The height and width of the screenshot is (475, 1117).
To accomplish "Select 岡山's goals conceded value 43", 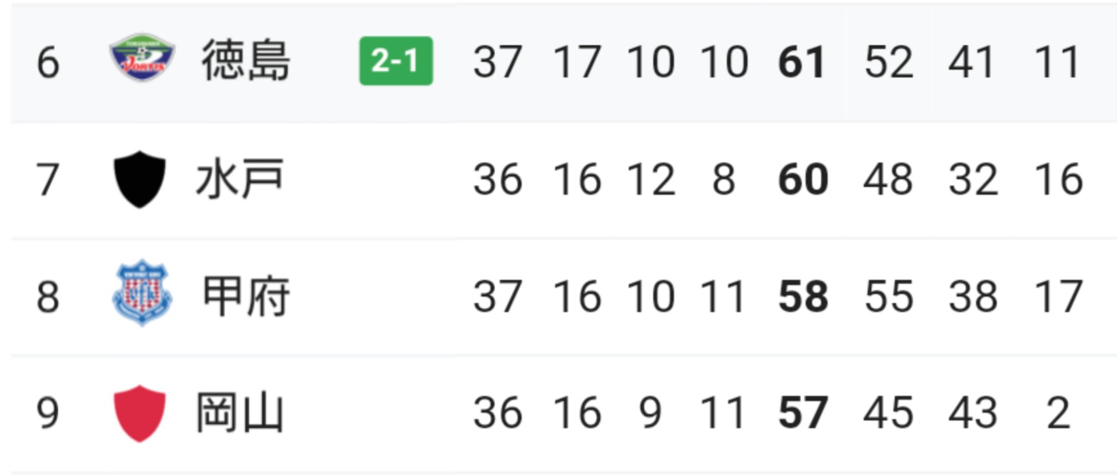I will [973, 413].
